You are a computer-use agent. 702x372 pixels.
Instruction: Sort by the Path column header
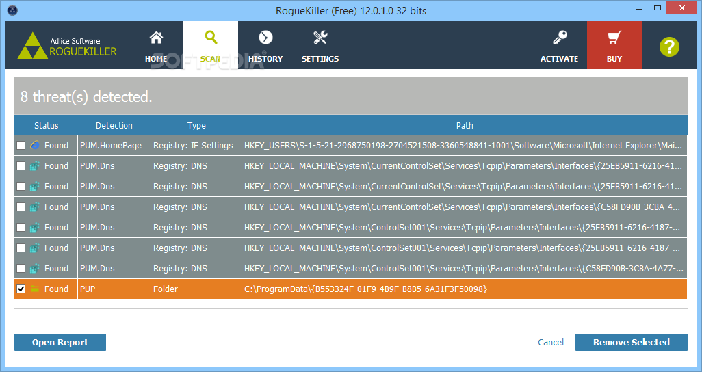465,125
